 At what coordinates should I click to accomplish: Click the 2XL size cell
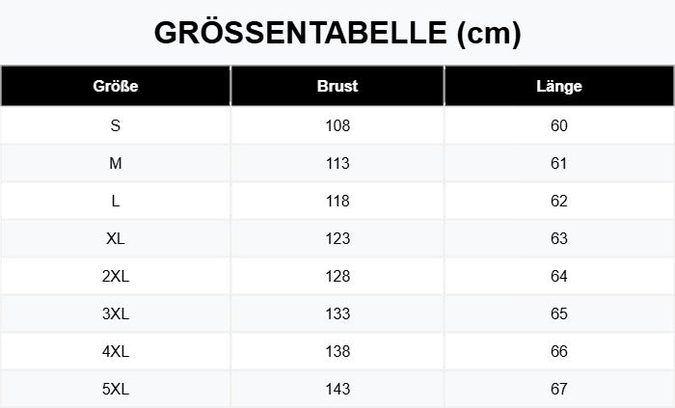(116, 276)
